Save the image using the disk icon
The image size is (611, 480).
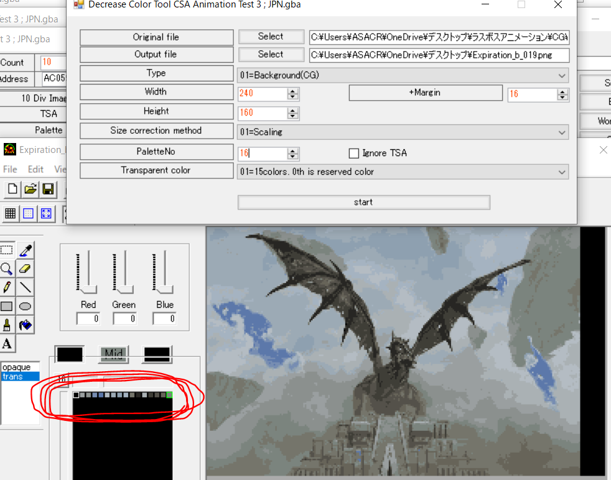click(48, 189)
